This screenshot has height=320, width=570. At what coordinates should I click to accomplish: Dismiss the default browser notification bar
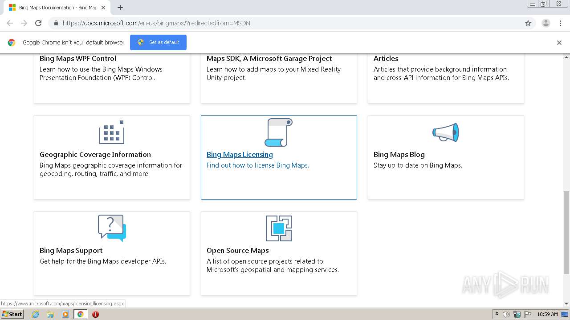click(559, 43)
